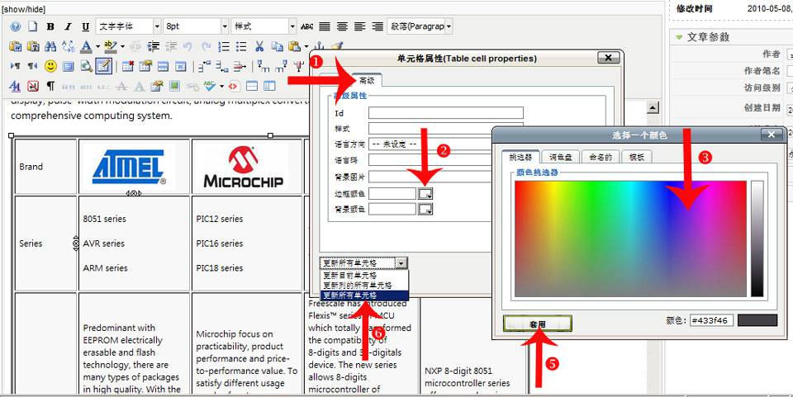Toggle italic formatting
This screenshot has height=397, width=793.
click(68, 26)
